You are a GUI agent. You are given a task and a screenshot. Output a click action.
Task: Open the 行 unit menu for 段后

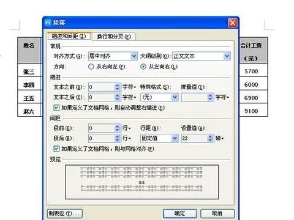point(127,138)
